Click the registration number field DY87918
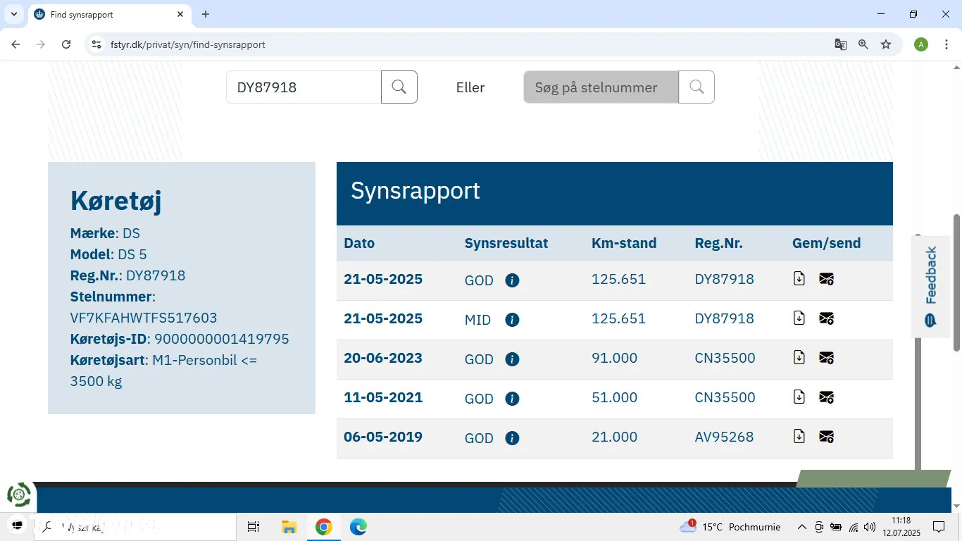 coord(304,87)
